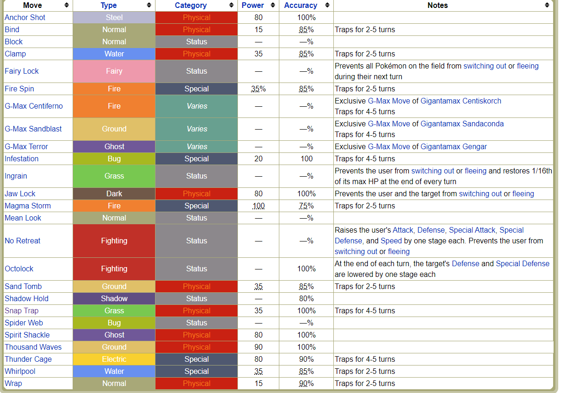Follow the Gigantamax Centiskorch link
The height and width of the screenshot is (393, 561).
[x=461, y=101]
